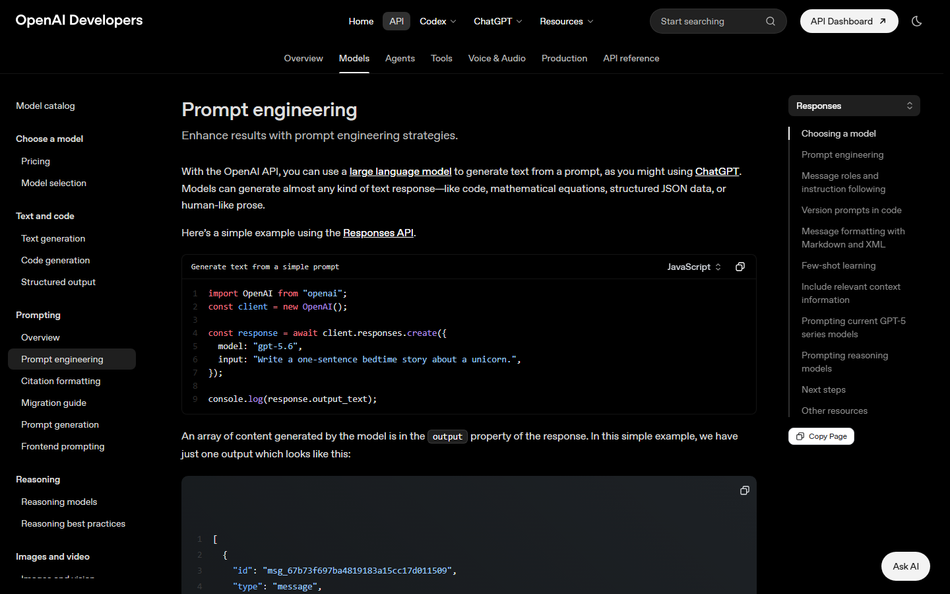Copy the JSON output code block
The image size is (950, 594).
click(745, 490)
